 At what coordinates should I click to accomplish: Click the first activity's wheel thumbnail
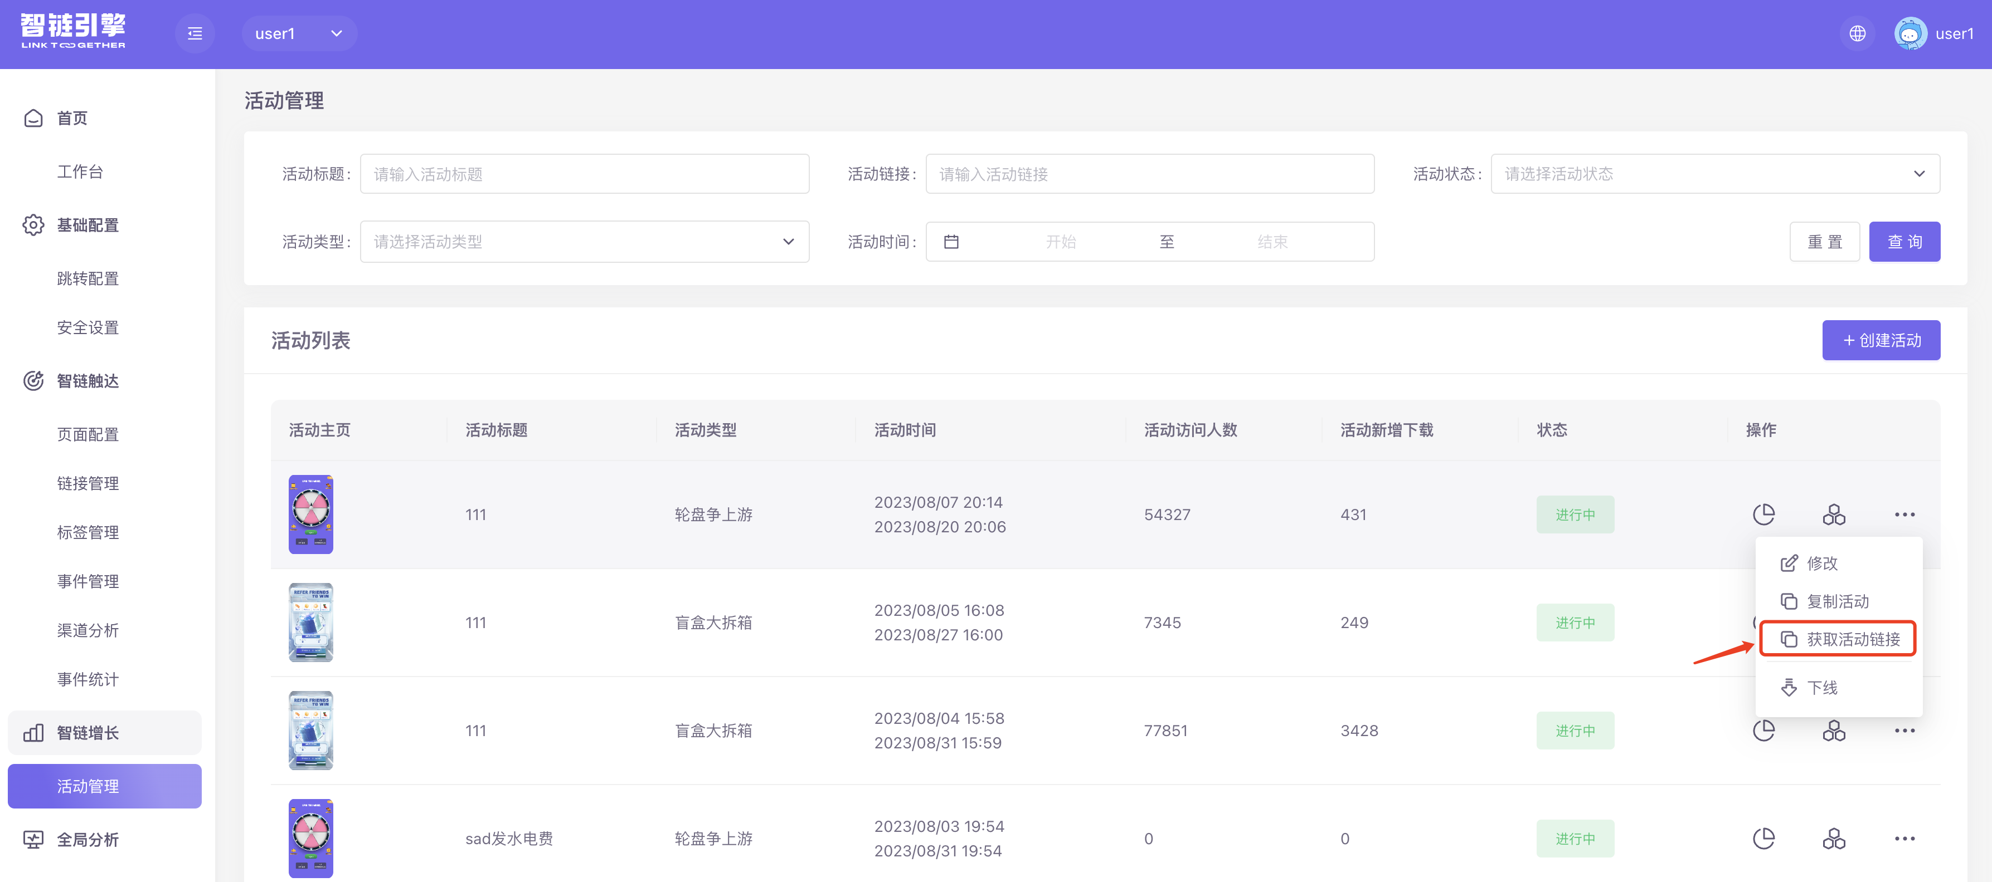311,514
